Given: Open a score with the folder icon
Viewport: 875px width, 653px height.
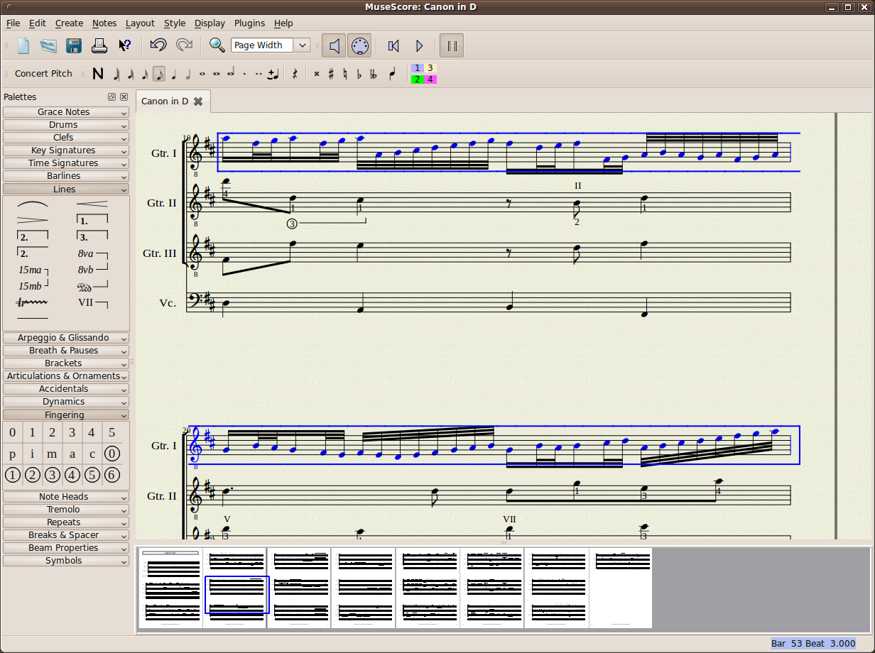Looking at the screenshot, I should click(x=48, y=45).
